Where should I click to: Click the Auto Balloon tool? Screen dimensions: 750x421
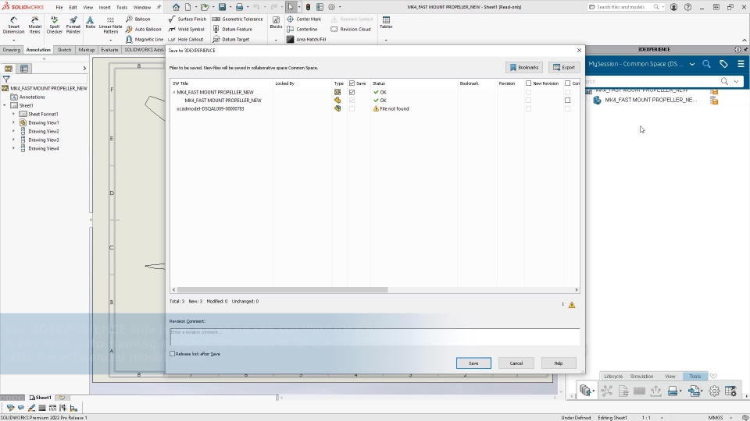coord(144,29)
